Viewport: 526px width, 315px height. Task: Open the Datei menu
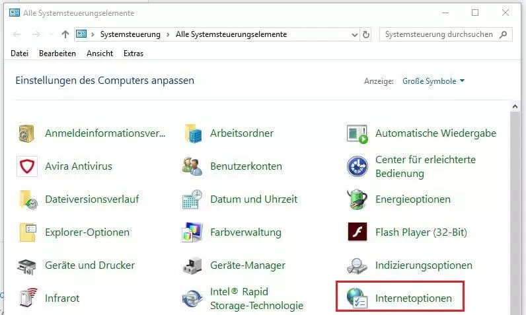point(19,53)
